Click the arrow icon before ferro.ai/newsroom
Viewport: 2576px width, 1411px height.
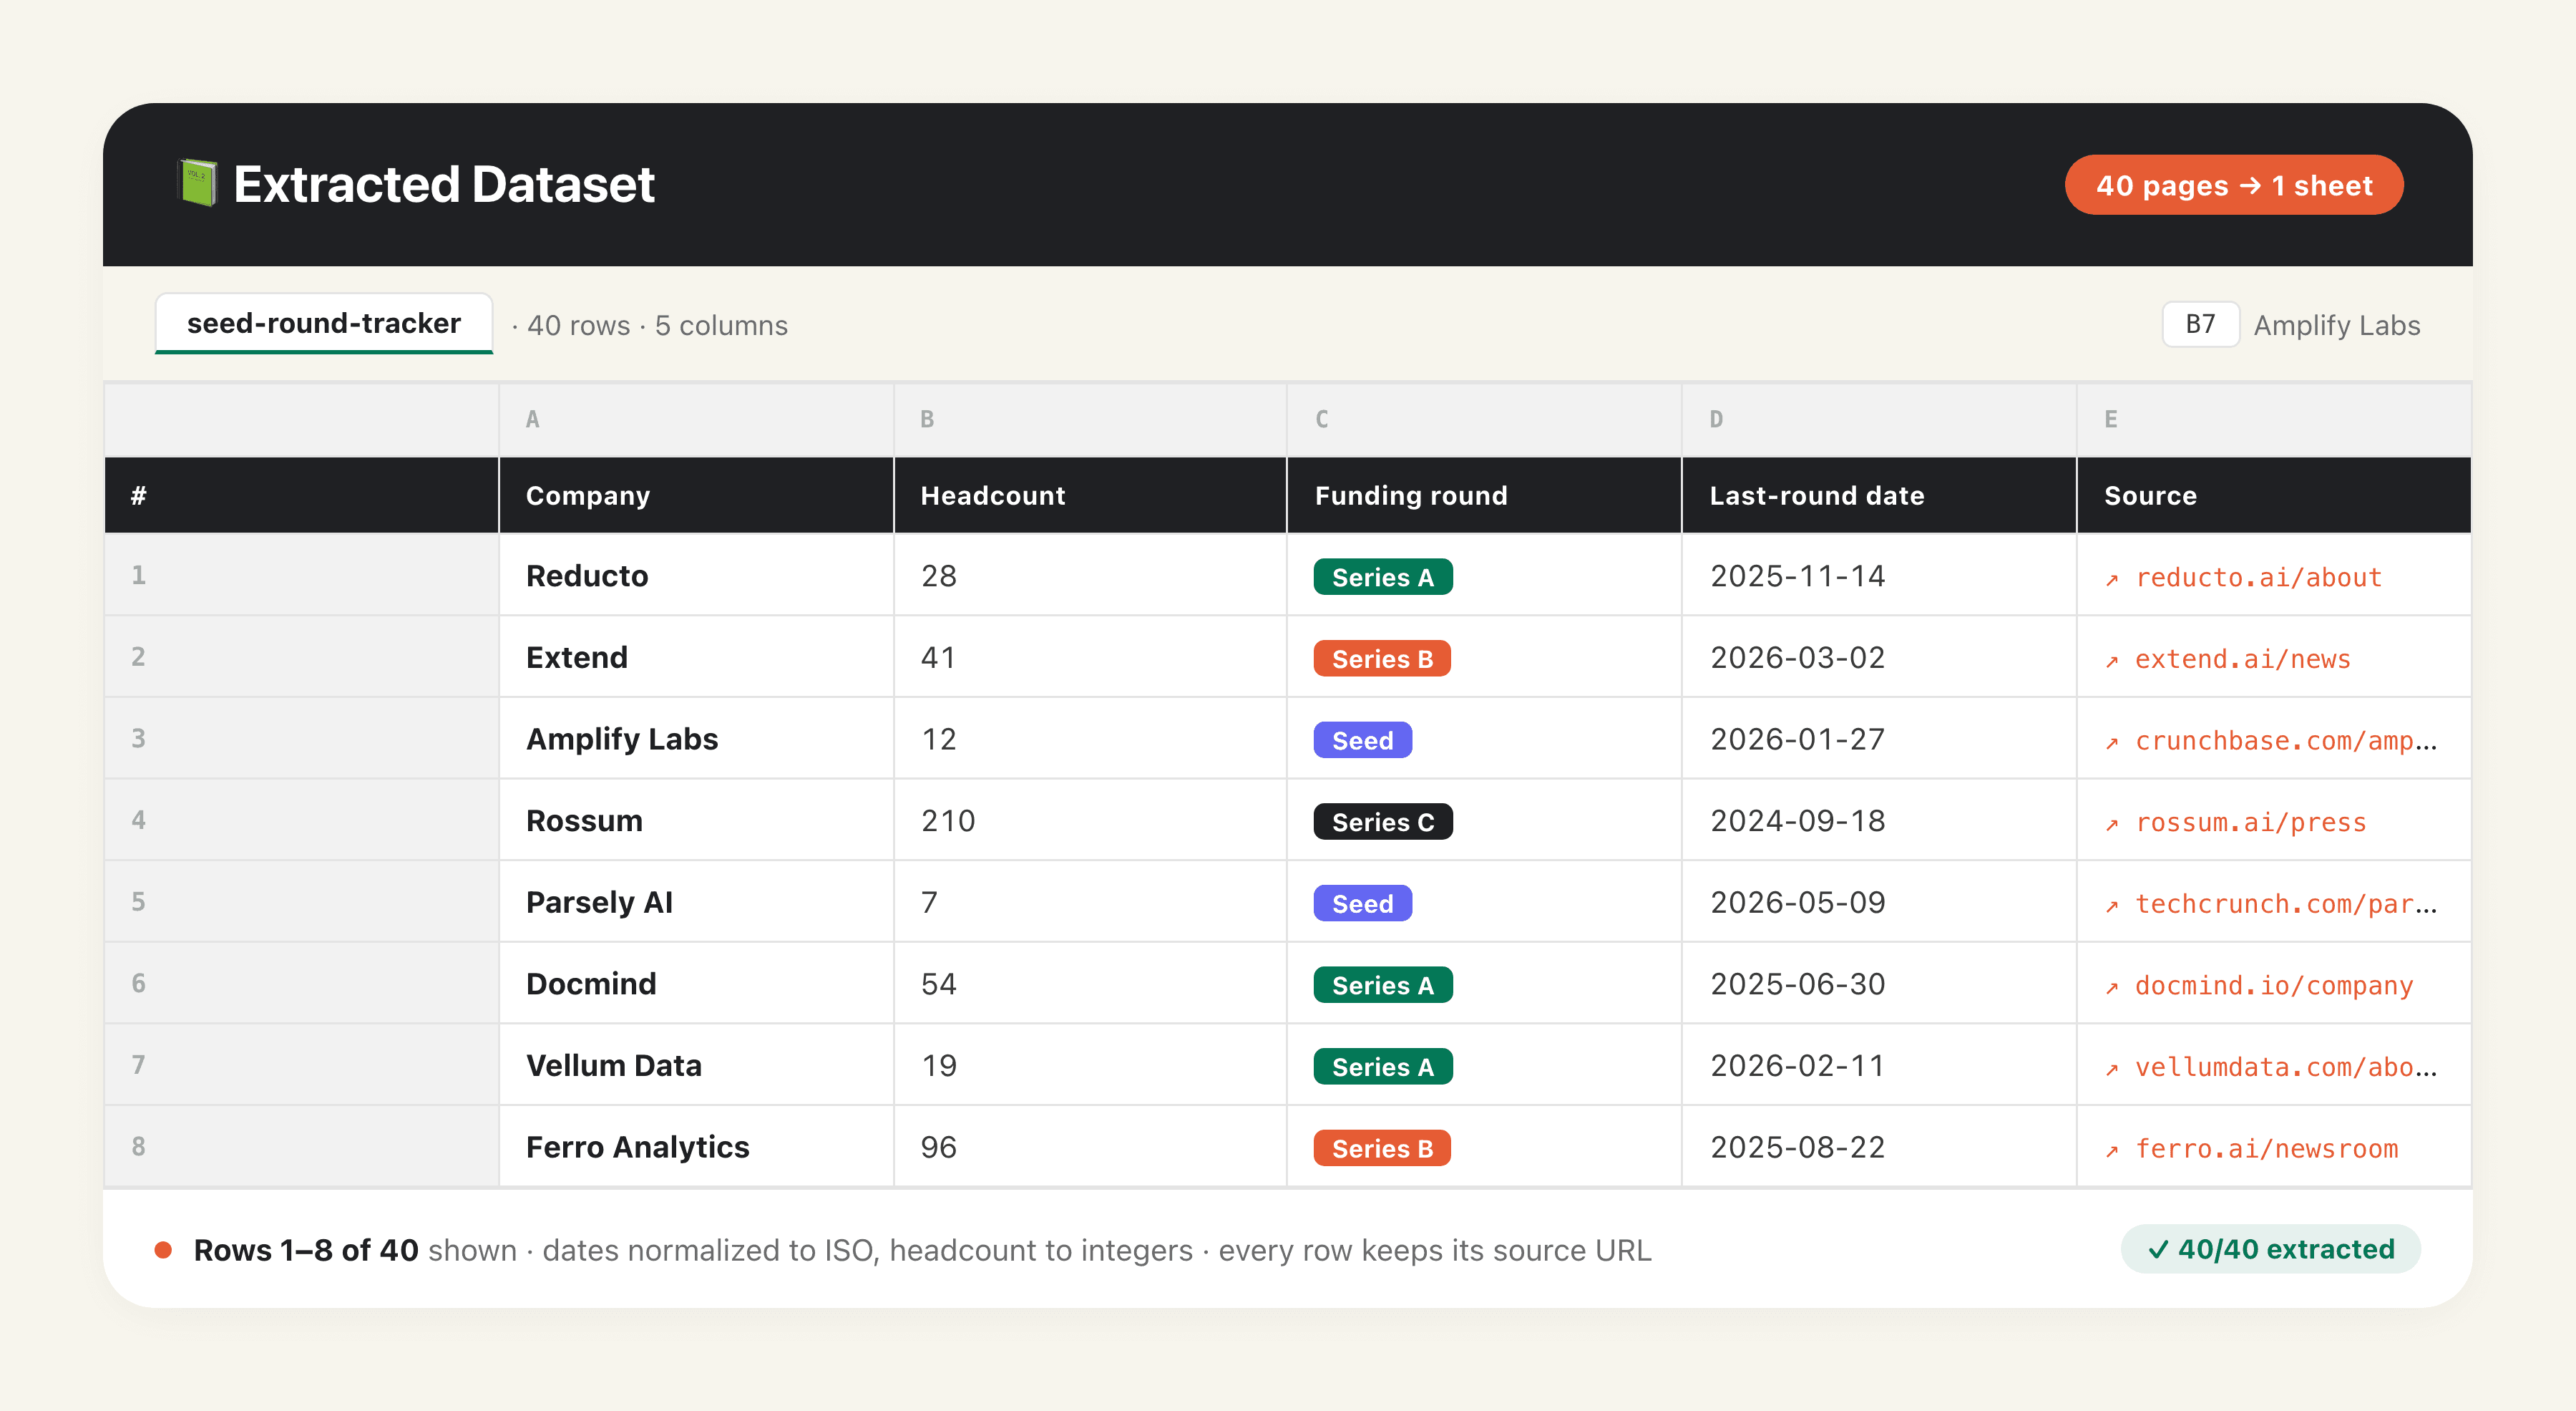(x=2112, y=1151)
